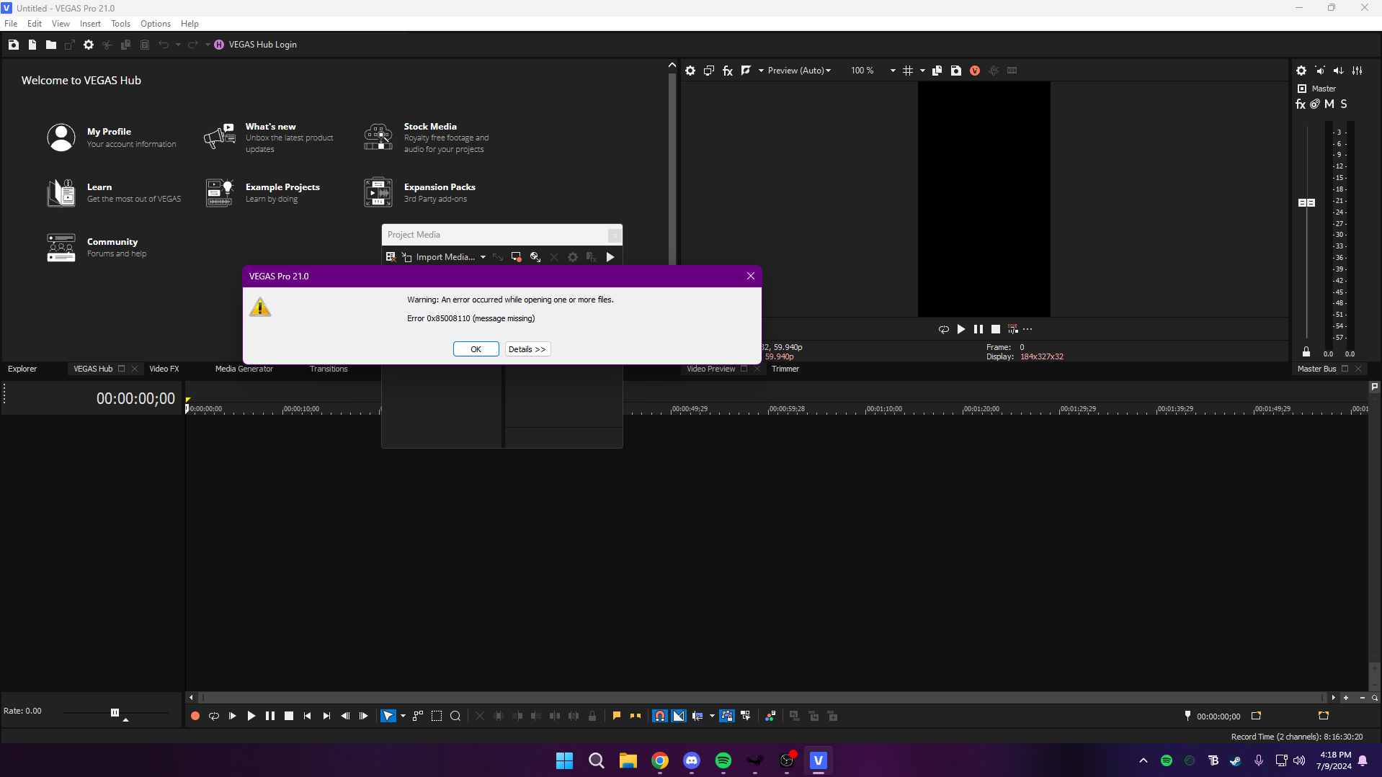Viewport: 1382px width, 777px height.
Task: Toggle Loop Playback in transport bar
Action: 214,716
